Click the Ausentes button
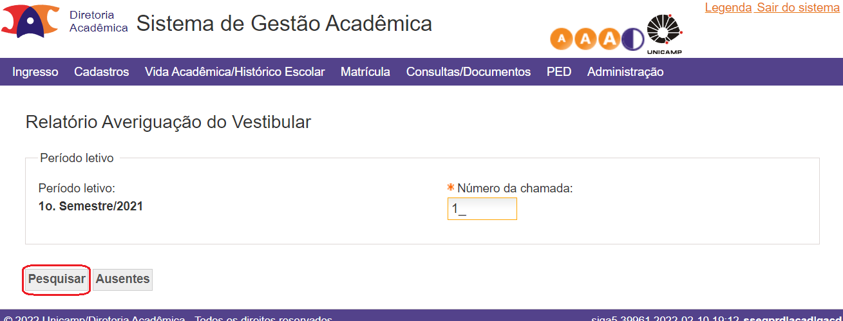Screen dimensions: 843x321 tap(123, 279)
